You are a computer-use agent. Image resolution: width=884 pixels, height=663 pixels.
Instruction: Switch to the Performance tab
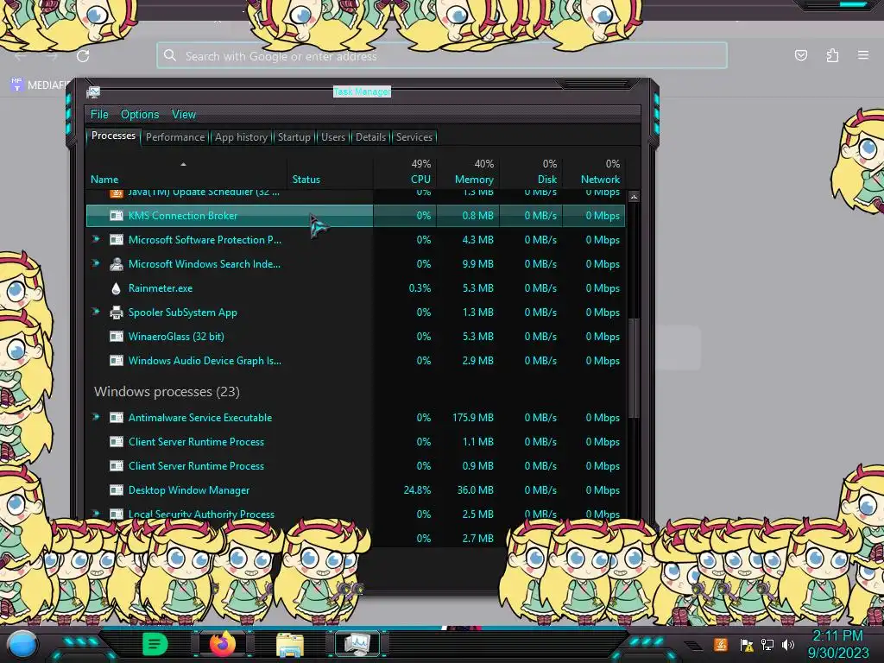tap(174, 137)
